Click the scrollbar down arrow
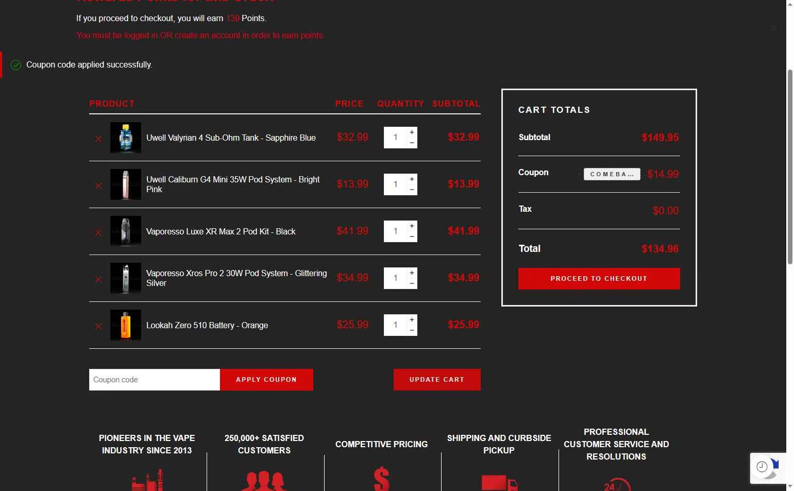This screenshot has height=491, width=794. click(x=790, y=486)
